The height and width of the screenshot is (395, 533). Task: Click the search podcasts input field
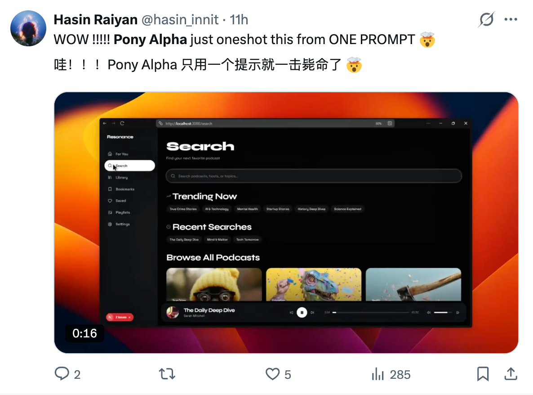pos(313,176)
